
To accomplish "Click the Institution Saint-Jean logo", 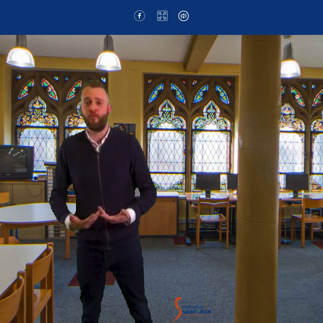I will 192,309.
